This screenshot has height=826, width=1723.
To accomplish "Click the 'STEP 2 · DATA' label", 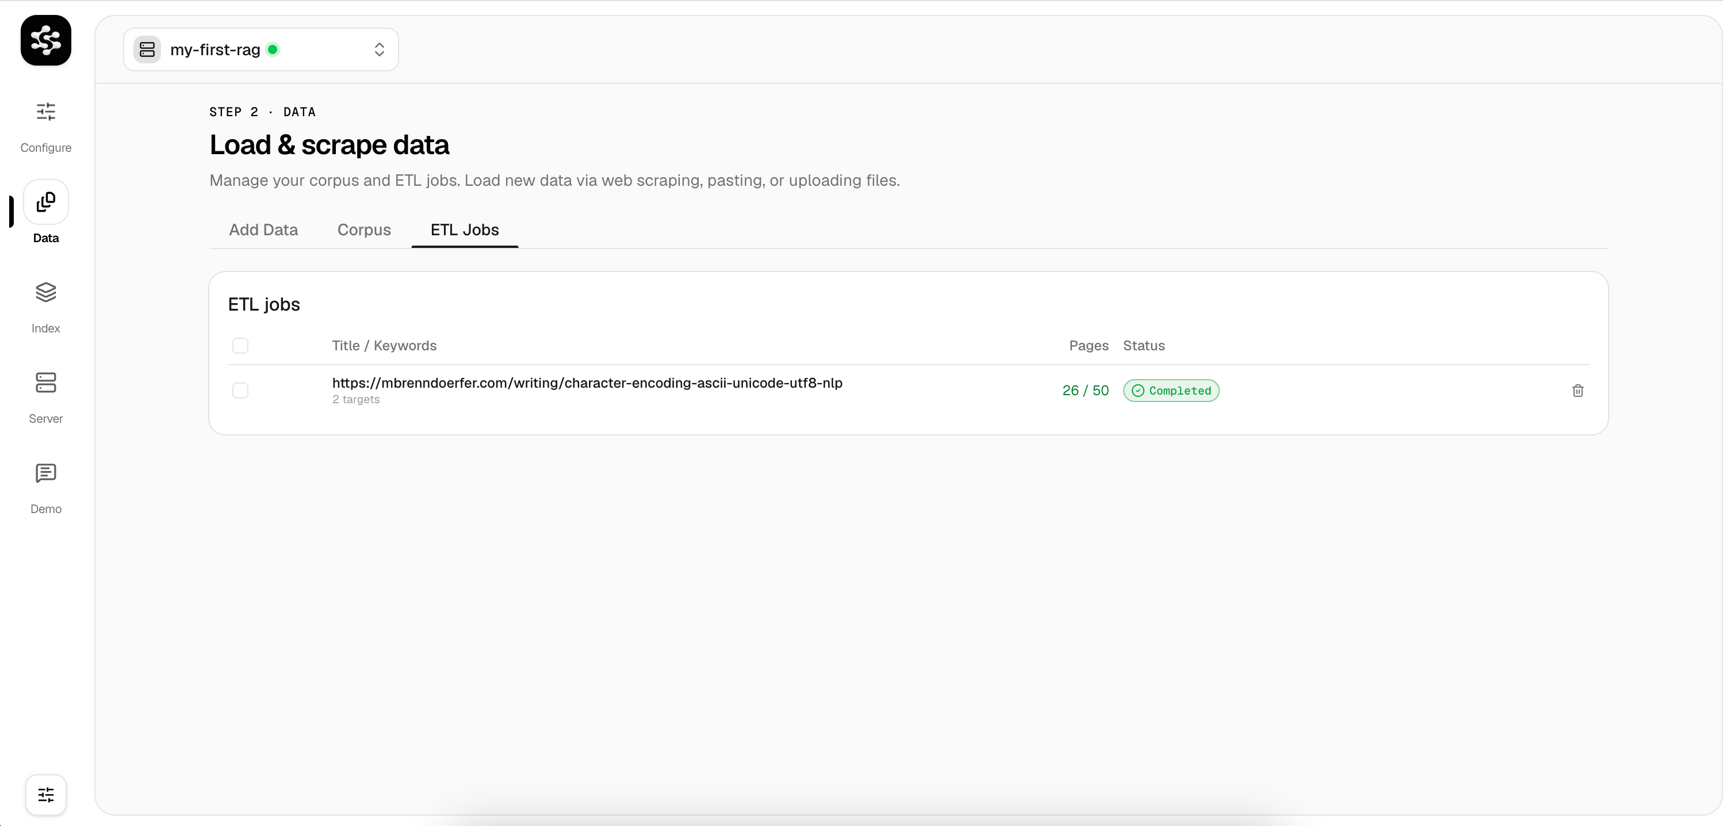I will [x=262, y=112].
